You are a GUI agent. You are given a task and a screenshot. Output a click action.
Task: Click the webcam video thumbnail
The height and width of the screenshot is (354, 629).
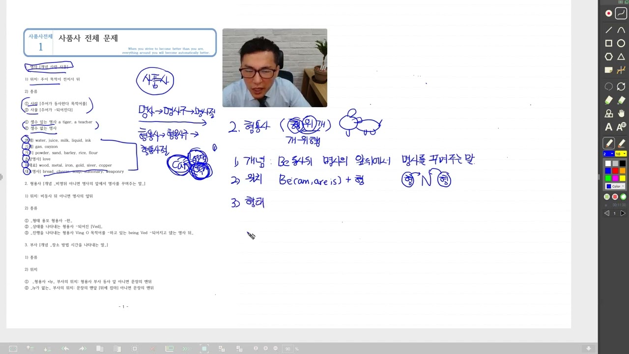click(x=275, y=68)
